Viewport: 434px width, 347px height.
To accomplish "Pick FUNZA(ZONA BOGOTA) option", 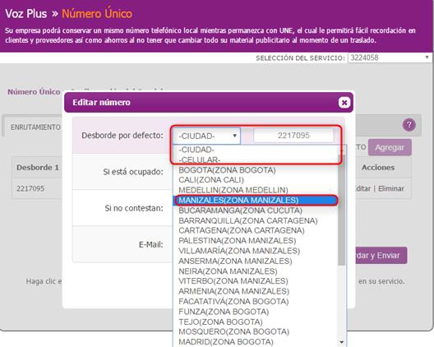I will 256,312.
